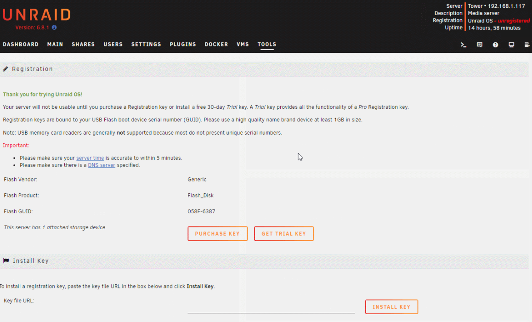Switch to the Shares tab
532x322 pixels.
(83, 45)
